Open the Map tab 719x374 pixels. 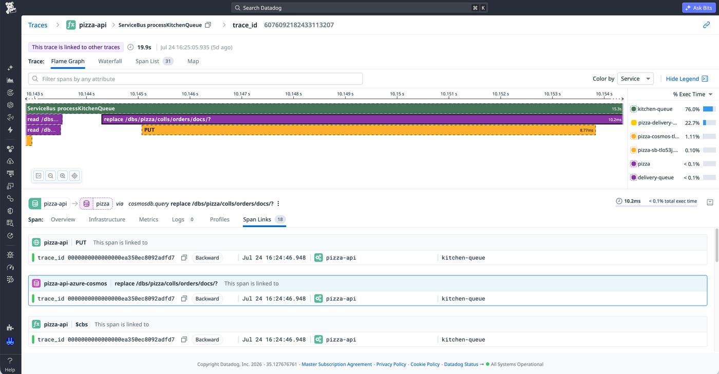[193, 61]
